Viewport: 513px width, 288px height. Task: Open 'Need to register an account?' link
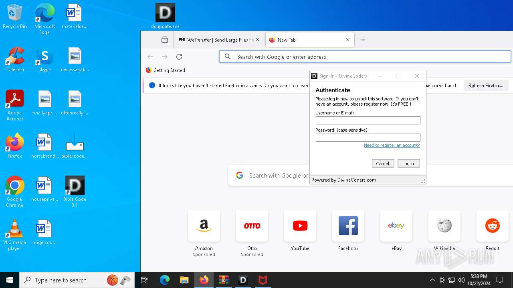pos(392,145)
